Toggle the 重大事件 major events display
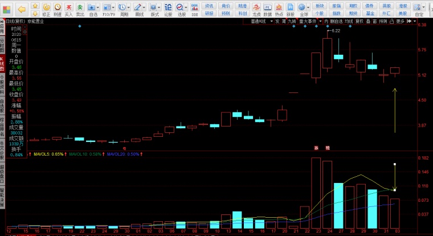433x236 pixels. pos(308,21)
